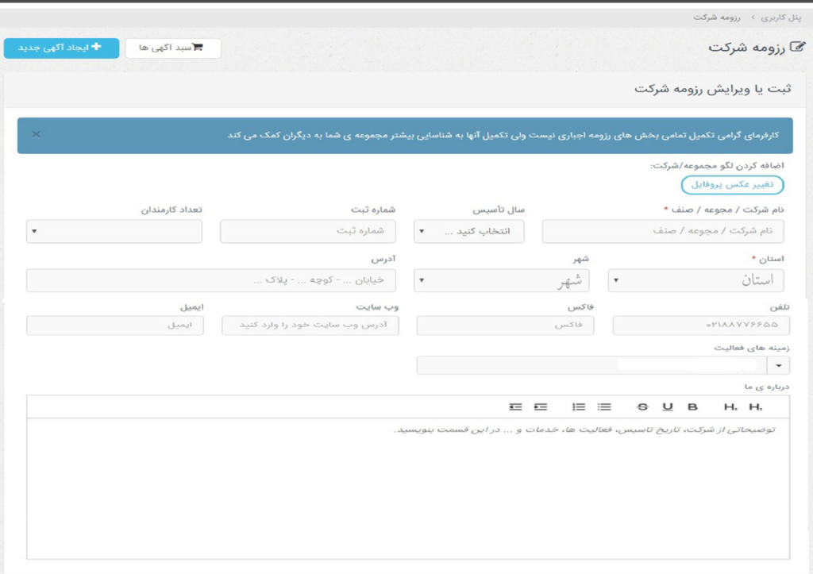
Task: Toggle bold formatting in the editor
Action: coord(692,406)
